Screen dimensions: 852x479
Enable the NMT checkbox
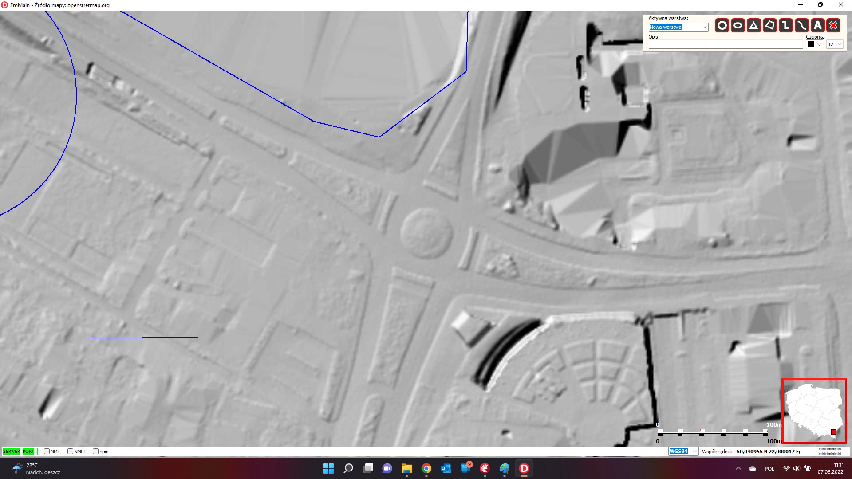tap(47, 451)
